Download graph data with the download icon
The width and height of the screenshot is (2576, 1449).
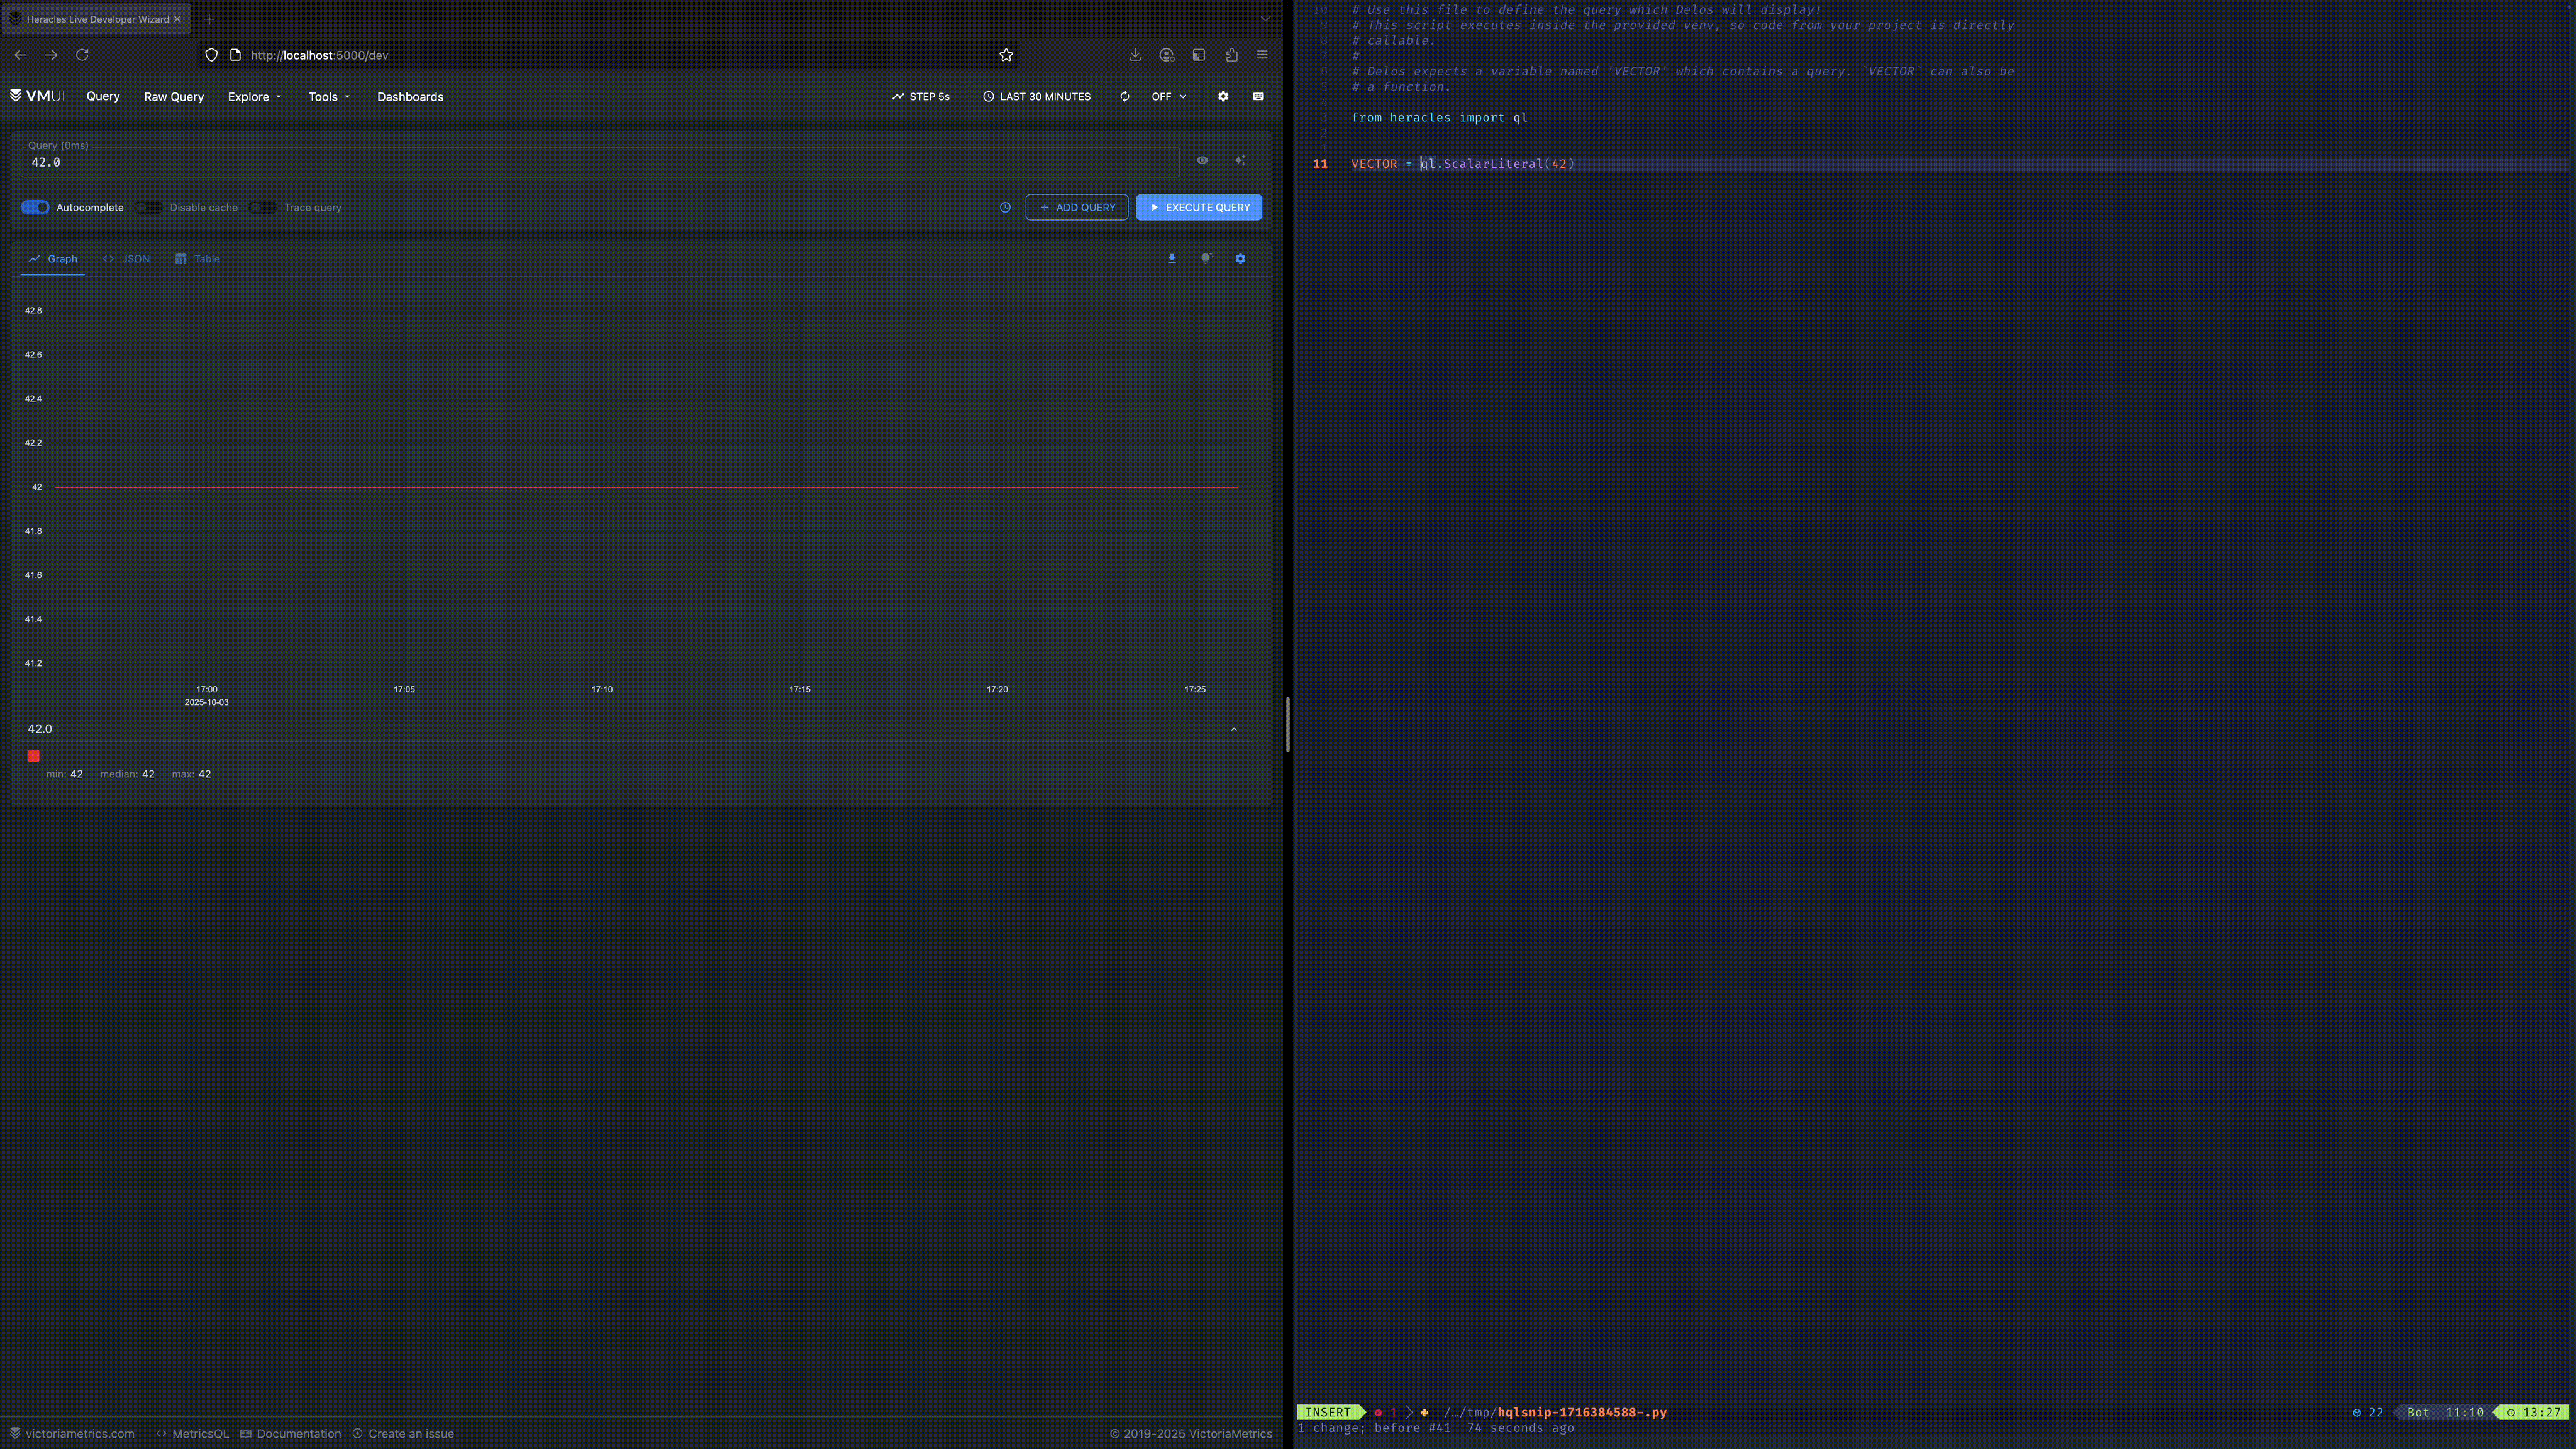1171,259
